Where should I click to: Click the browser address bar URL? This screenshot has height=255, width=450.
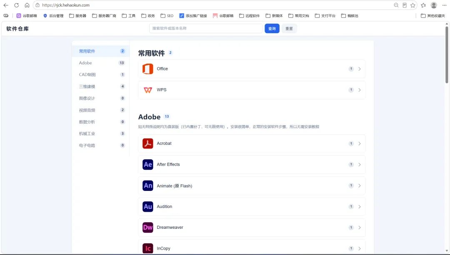[x=66, y=5]
